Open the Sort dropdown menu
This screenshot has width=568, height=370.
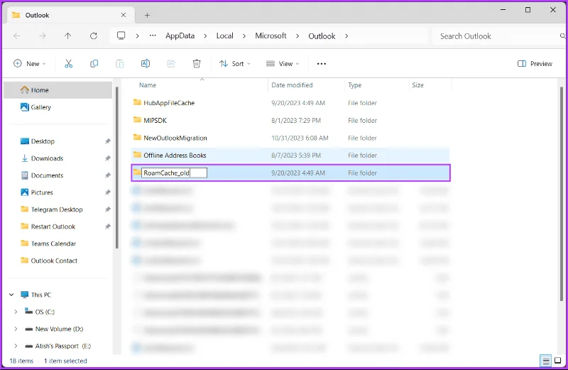click(x=235, y=64)
